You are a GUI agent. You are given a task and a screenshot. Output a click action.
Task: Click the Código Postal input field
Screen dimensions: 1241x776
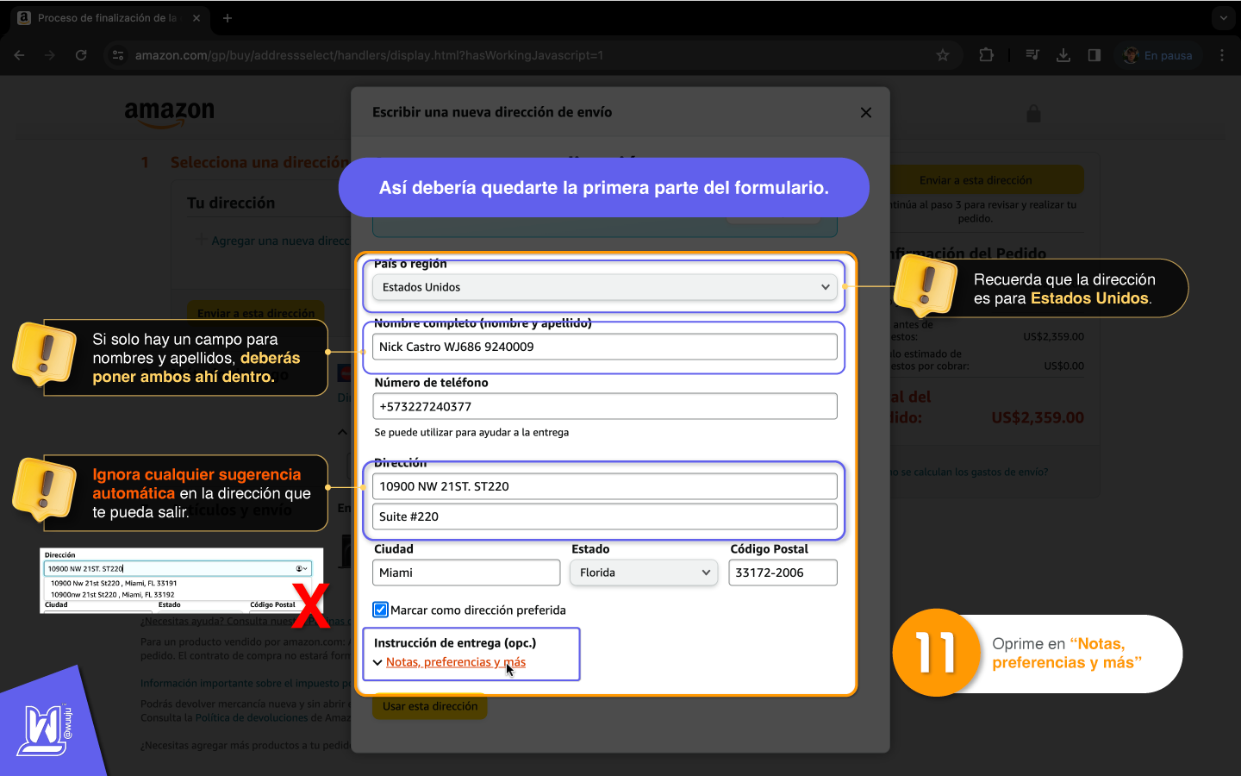click(783, 573)
